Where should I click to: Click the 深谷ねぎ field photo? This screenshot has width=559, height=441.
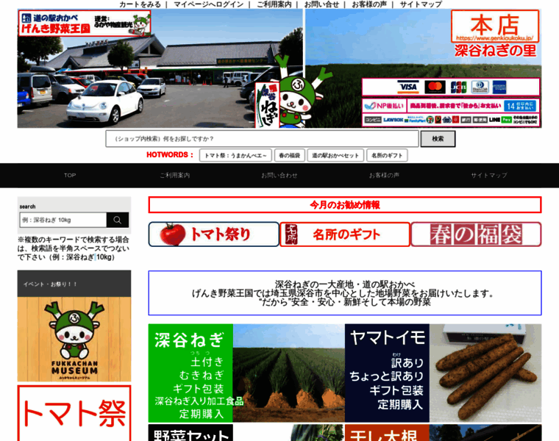[289, 373]
